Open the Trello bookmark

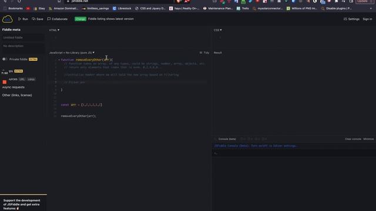click(x=243, y=8)
